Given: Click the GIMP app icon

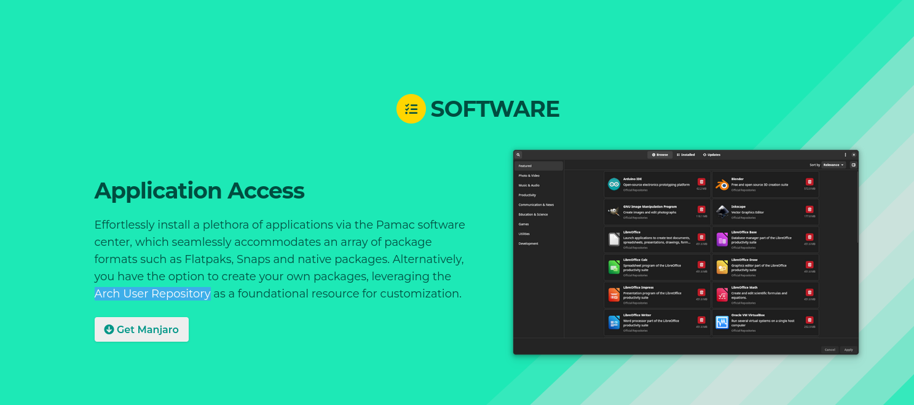Looking at the screenshot, I should 614,211.
